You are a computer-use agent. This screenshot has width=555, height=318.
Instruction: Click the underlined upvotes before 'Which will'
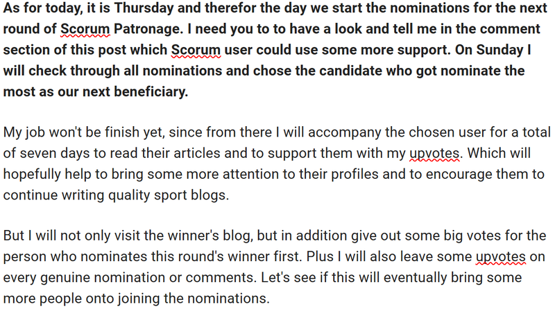coord(434,153)
